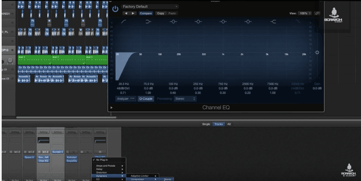Click the 2500 Hz frequency value

click(x=248, y=84)
